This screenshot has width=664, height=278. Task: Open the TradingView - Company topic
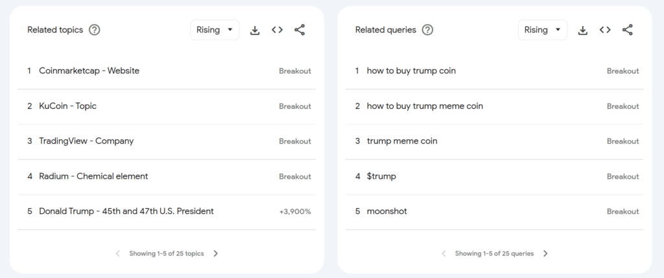(86, 141)
